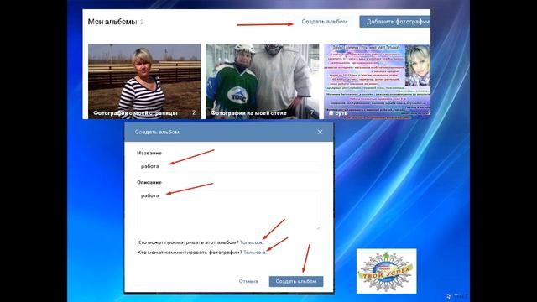
Task: Open the Фотографии с моей страницы album
Action: (144, 81)
